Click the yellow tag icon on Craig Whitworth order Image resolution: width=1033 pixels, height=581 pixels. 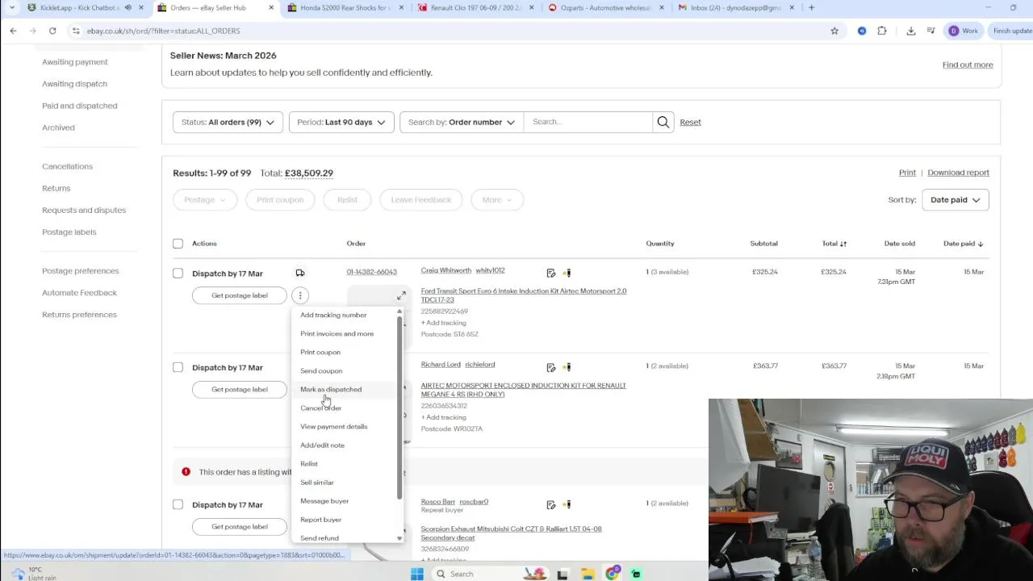click(x=567, y=273)
